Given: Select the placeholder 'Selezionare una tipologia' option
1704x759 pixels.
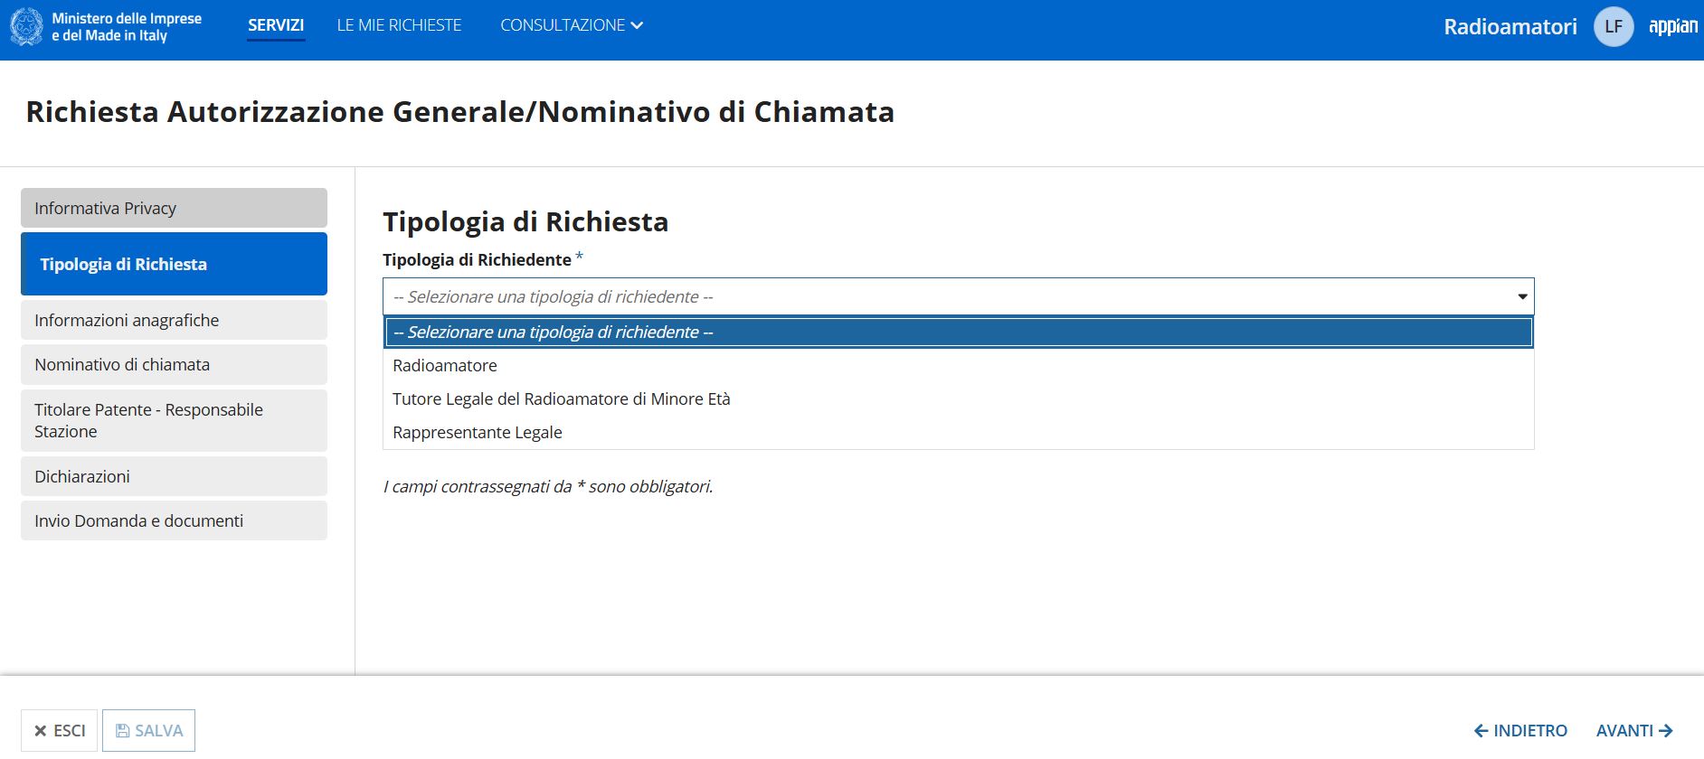Looking at the screenshot, I should 959,332.
